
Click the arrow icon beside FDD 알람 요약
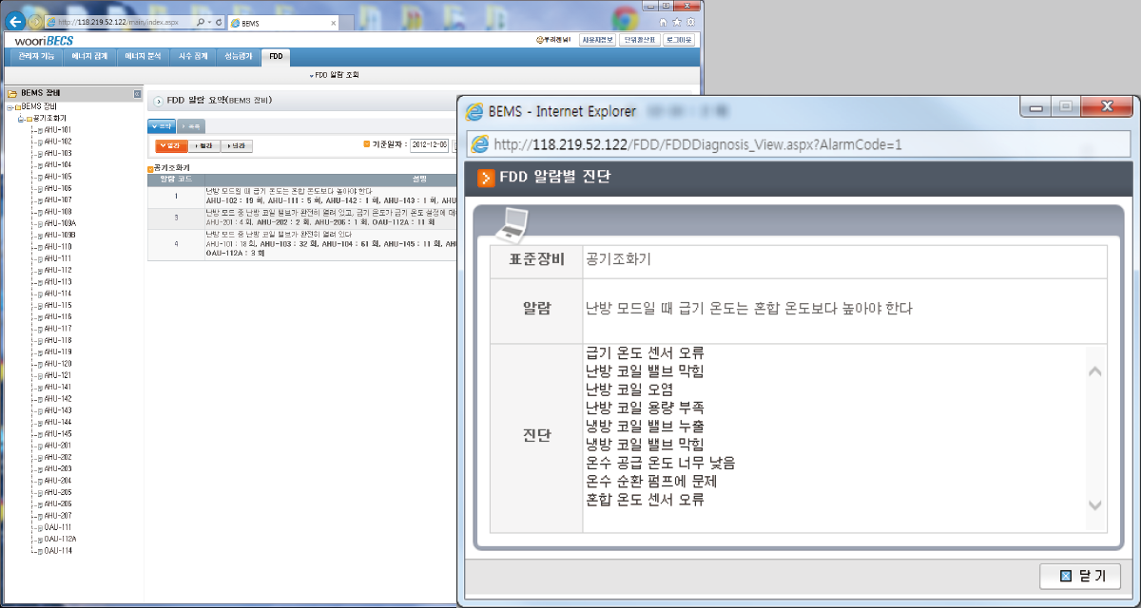pyautogui.click(x=158, y=99)
